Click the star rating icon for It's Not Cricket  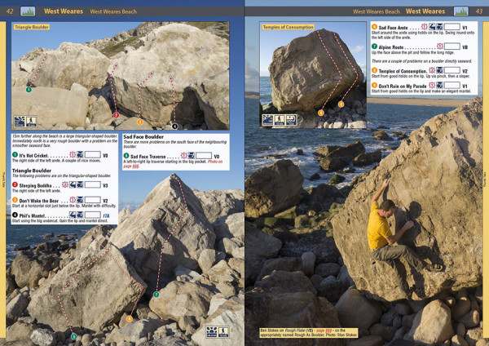73,154
